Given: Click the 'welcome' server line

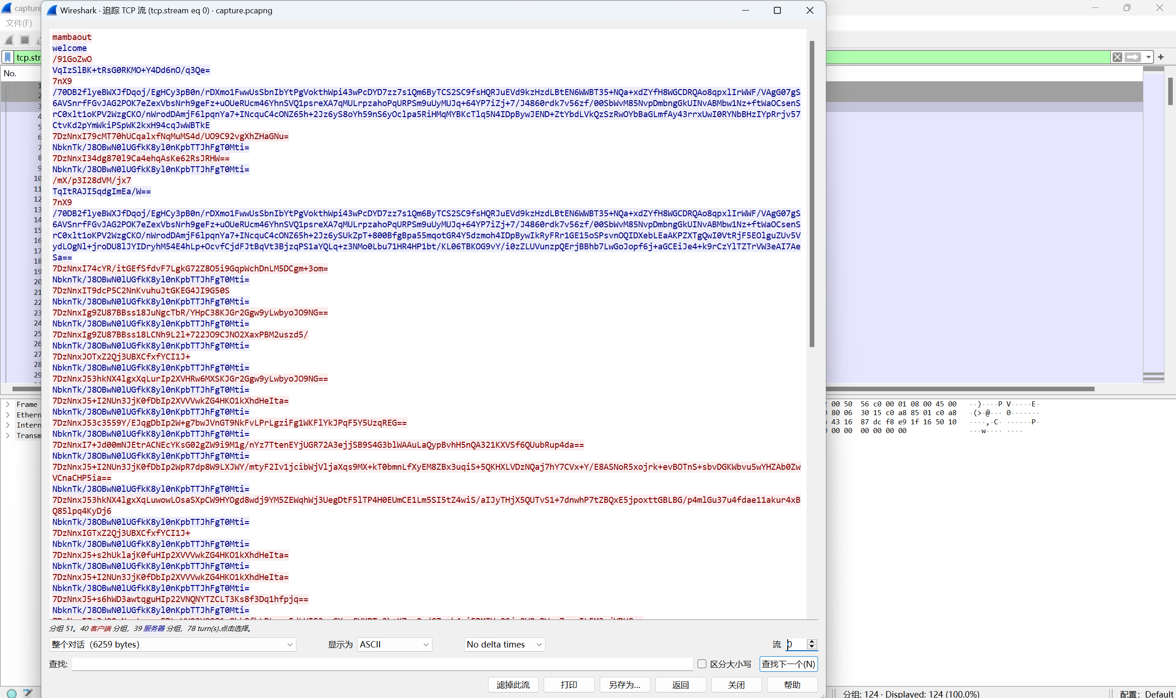Looking at the screenshot, I should coord(69,48).
